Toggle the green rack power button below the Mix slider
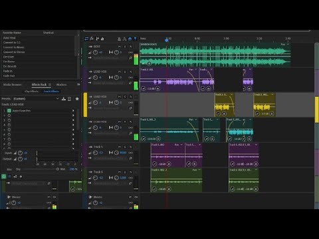The width and height of the screenshot is (319, 239). point(4,177)
